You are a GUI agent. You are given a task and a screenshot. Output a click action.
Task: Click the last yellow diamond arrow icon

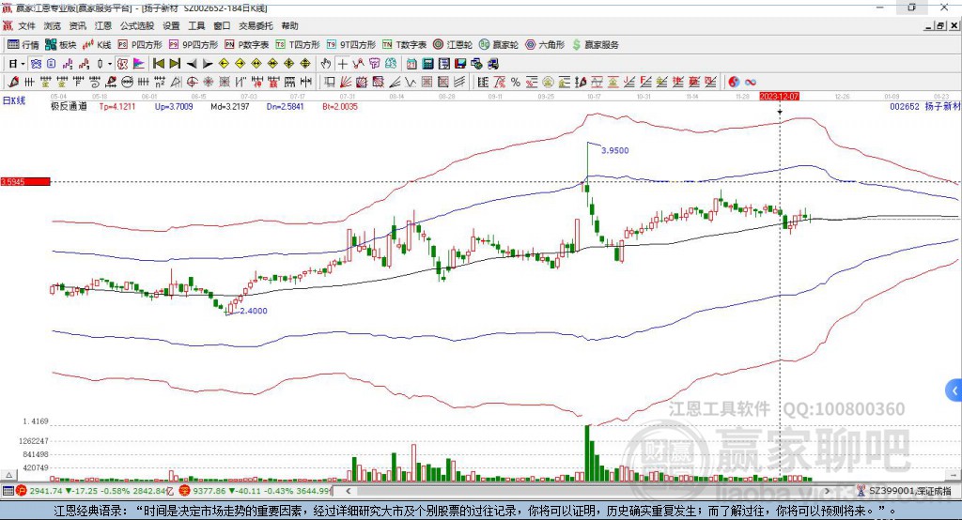tap(305, 64)
